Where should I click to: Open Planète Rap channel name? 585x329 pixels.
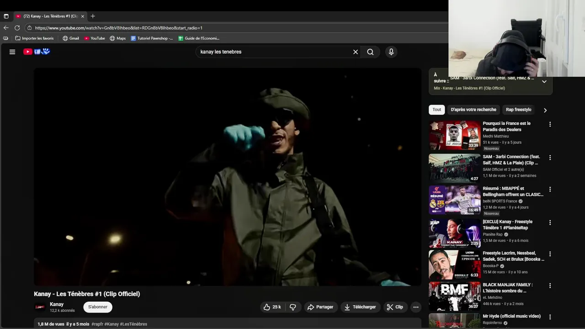pyautogui.click(x=493, y=234)
